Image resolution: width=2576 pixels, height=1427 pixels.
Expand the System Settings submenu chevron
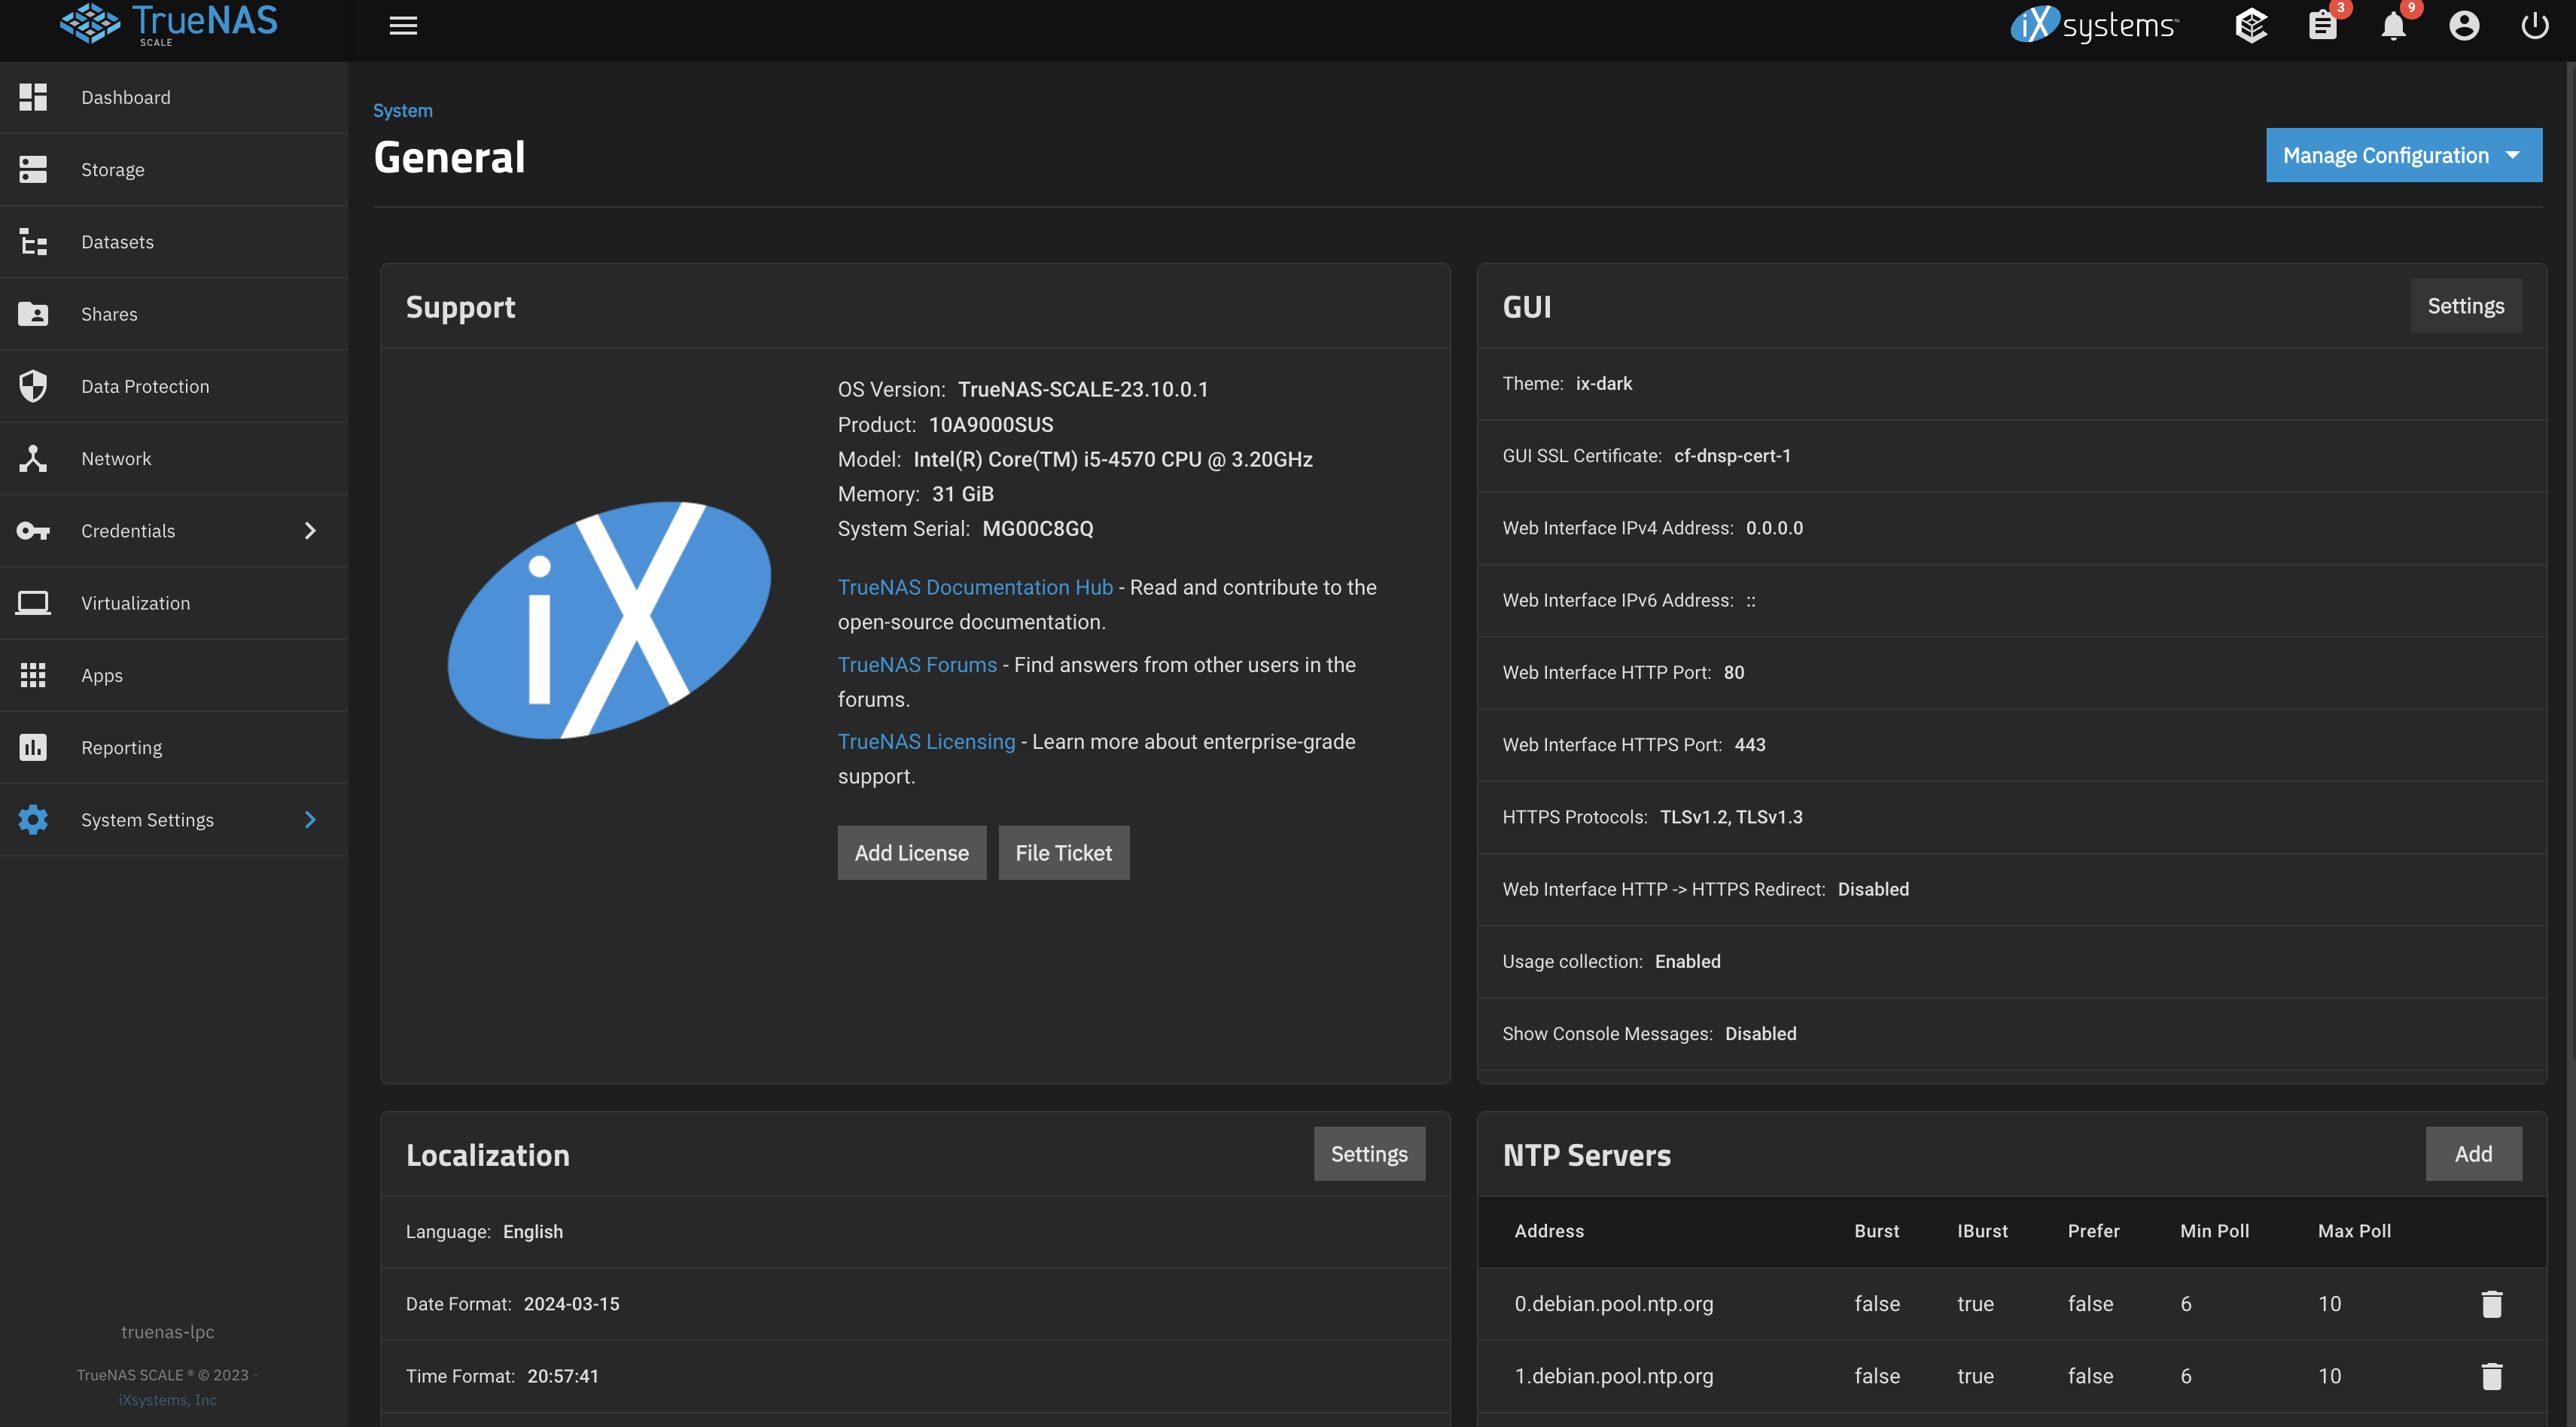tap(310, 820)
